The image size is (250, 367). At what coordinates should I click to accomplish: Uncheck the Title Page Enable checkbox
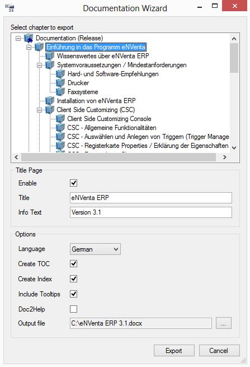[x=74, y=183]
